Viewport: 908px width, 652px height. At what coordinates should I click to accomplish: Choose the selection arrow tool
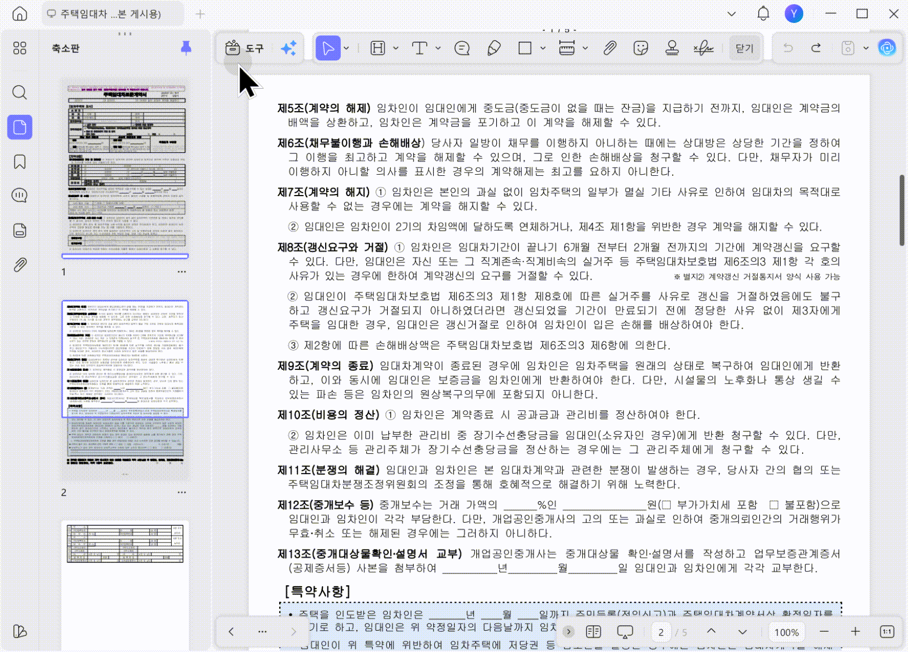[328, 48]
